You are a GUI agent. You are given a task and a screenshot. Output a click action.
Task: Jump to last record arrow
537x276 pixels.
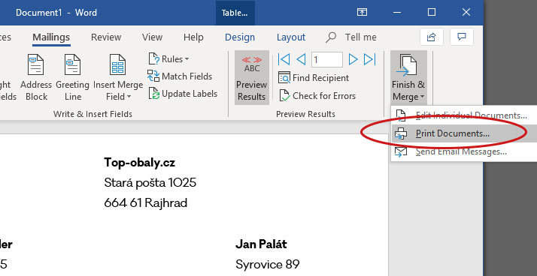click(370, 59)
